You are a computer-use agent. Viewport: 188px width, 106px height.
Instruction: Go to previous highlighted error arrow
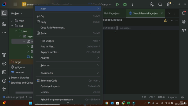pos(172,21)
